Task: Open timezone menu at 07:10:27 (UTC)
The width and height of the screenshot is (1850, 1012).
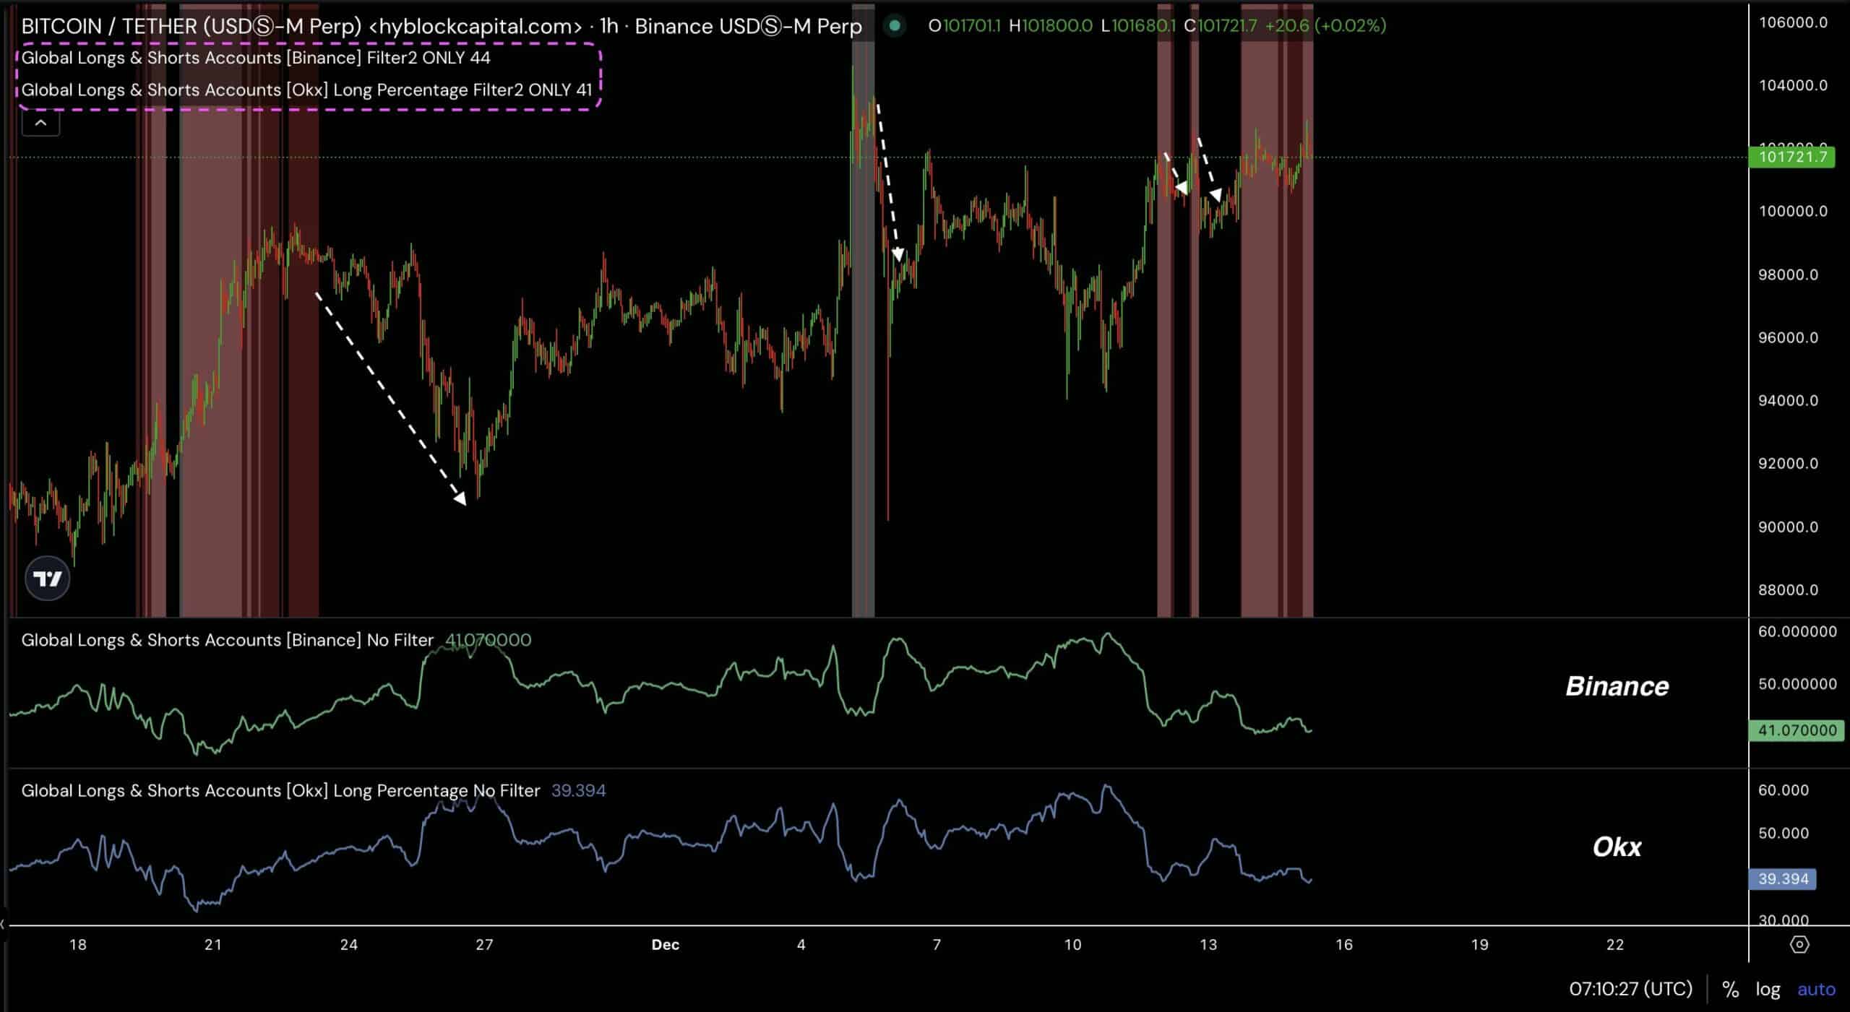Action: (1630, 989)
